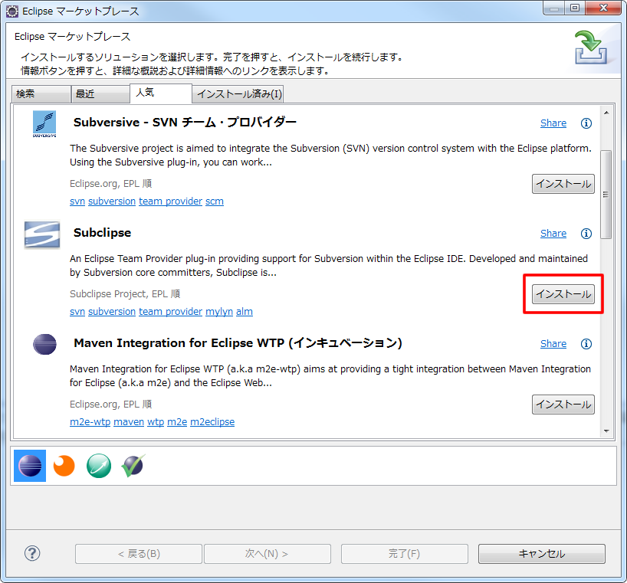Open svn tag under Subversive entry
The height and width of the screenshot is (583, 627).
(77, 201)
